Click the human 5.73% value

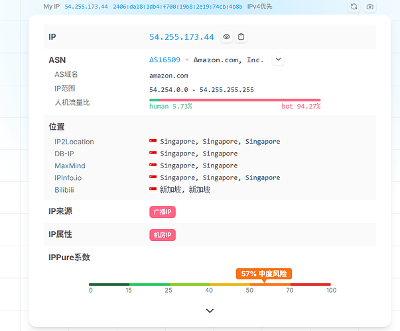(170, 106)
